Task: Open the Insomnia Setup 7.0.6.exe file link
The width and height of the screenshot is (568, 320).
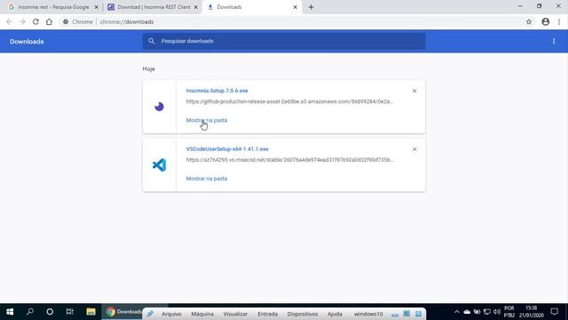Action: tap(217, 91)
